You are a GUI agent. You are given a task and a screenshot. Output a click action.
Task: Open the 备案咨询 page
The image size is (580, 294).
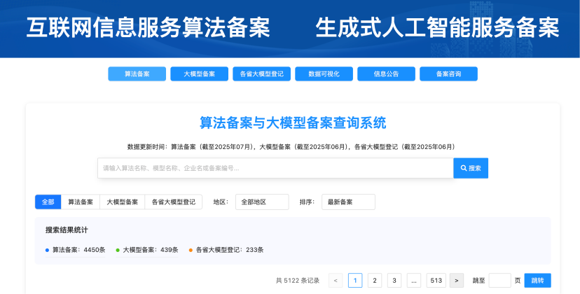click(x=449, y=74)
